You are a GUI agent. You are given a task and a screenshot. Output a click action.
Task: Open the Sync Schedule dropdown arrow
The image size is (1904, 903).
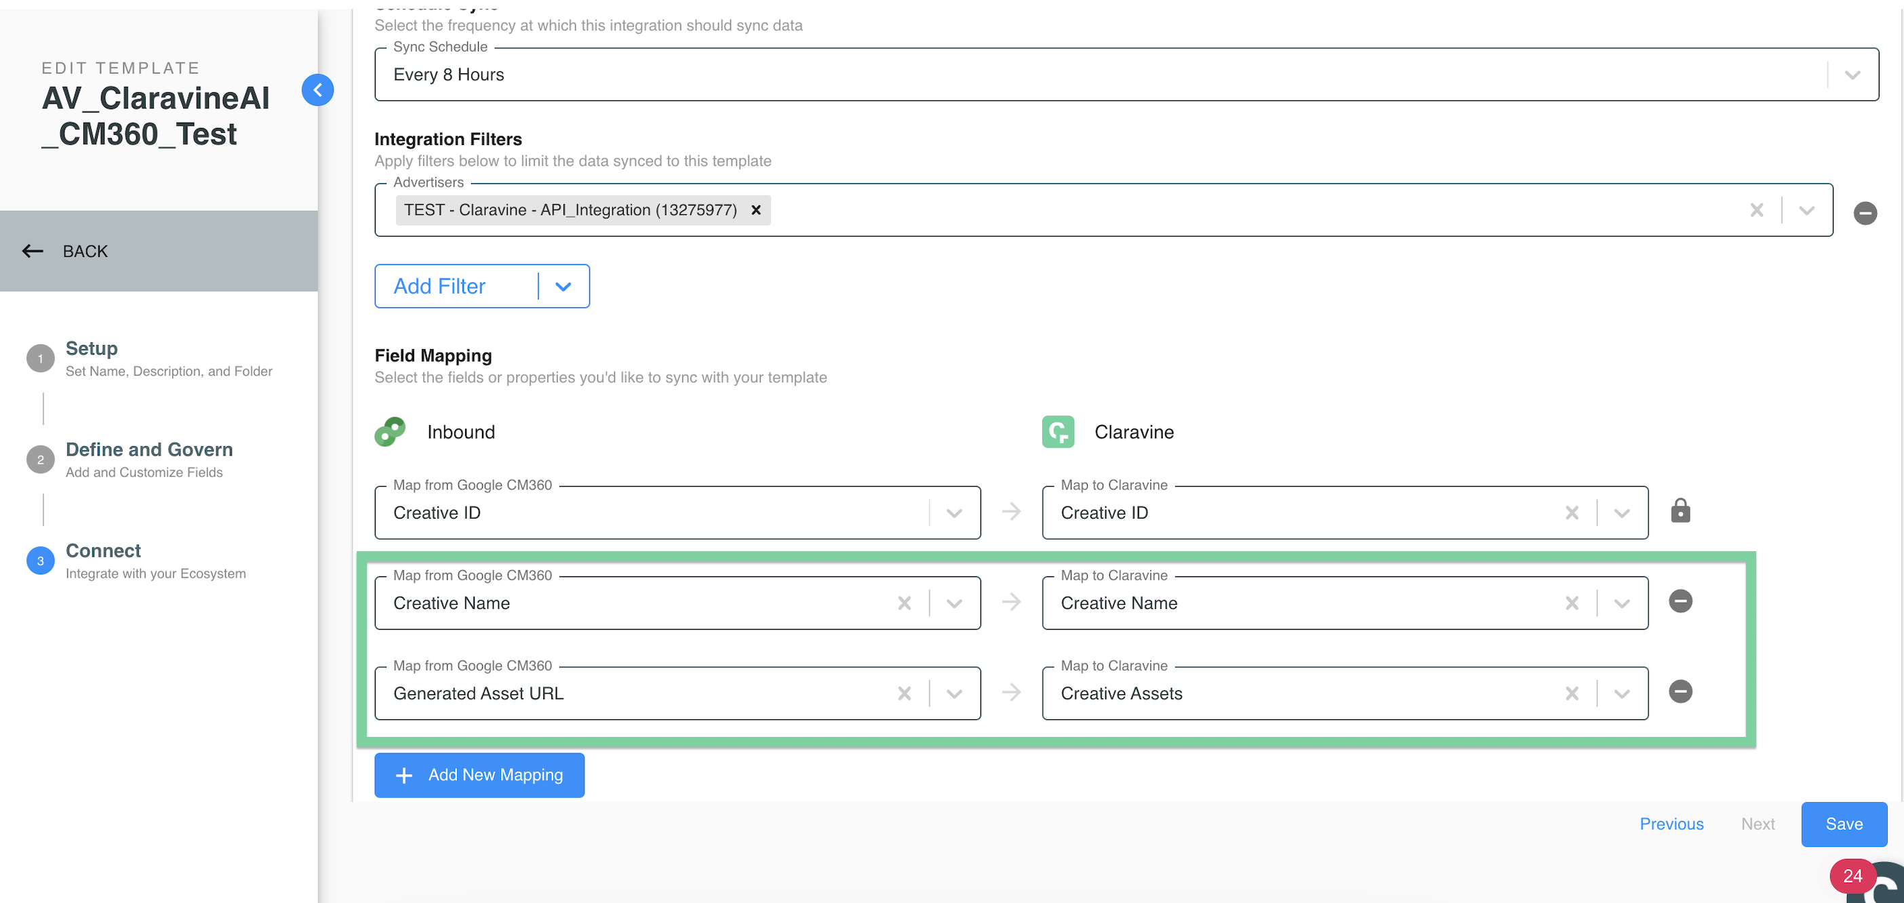(1852, 75)
